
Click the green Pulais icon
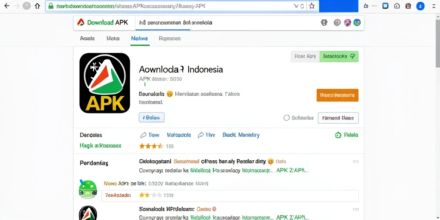coord(338,135)
